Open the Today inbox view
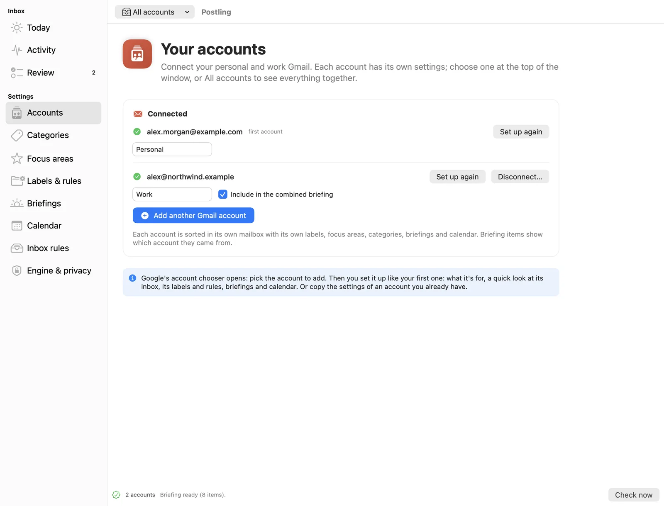 coord(53,28)
